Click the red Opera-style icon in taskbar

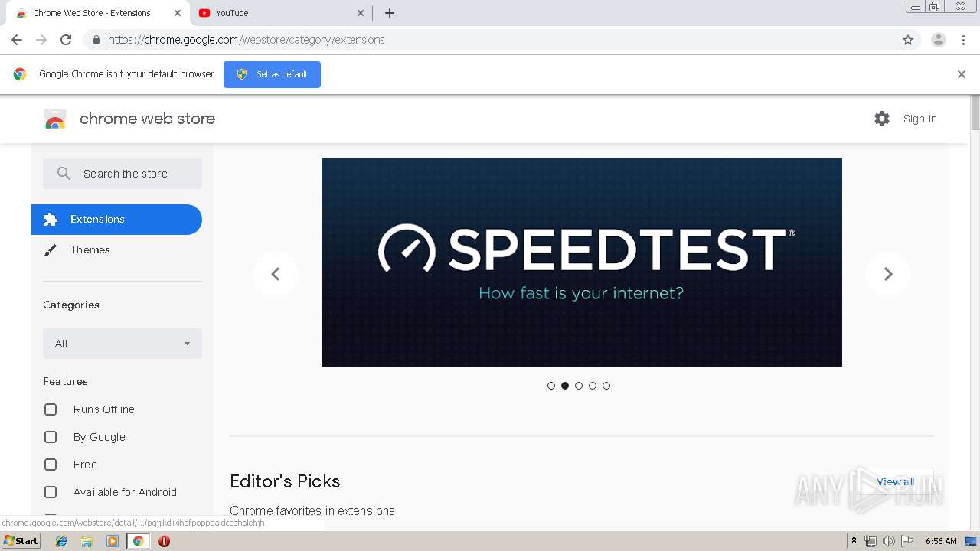pyautogui.click(x=164, y=541)
